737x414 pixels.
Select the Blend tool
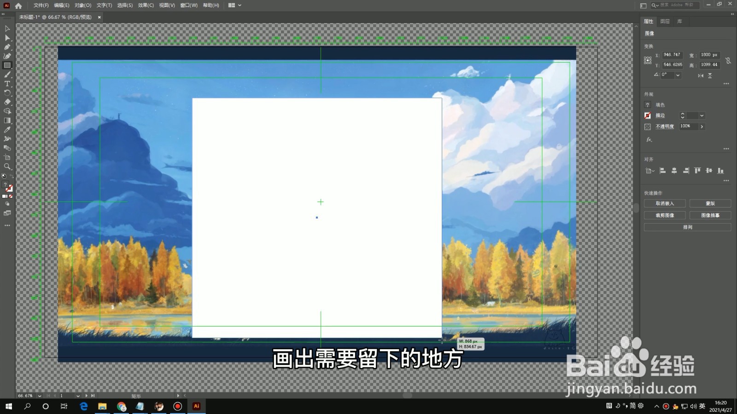pyautogui.click(x=7, y=148)
